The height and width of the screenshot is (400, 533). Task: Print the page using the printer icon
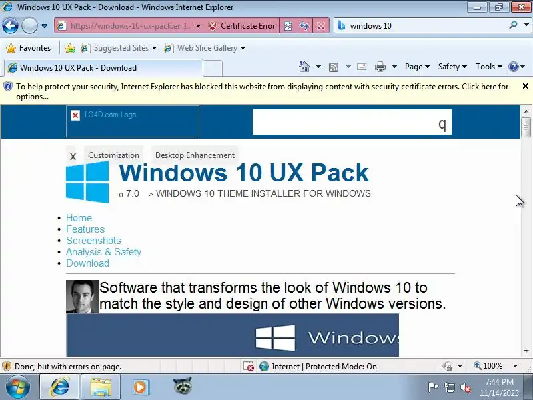[x=380, y=67]
